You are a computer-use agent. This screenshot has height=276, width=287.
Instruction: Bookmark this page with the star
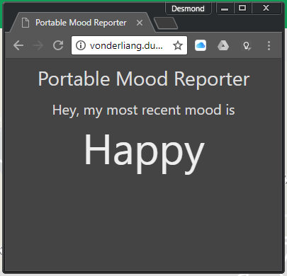(178, 45)
